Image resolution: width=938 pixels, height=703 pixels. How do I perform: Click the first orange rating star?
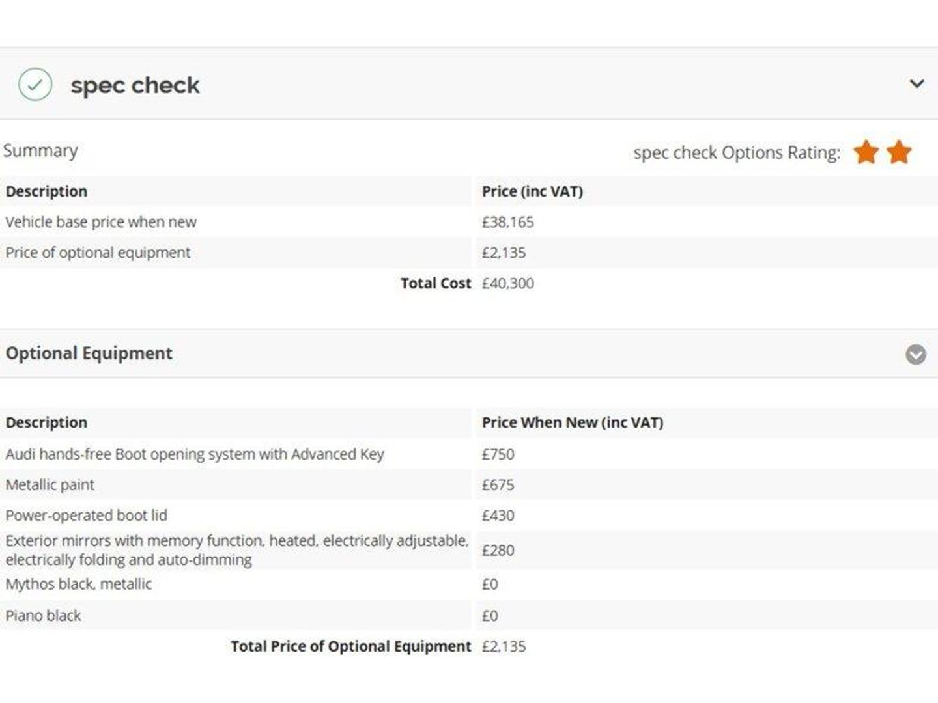coord(866,152)
